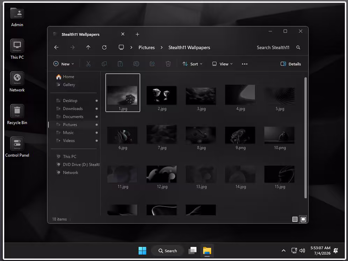
Task: Show hidden tray icons chevron
Action: [x=283, y=251]
